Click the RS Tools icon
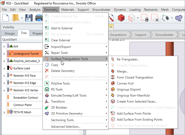This screenshot has height=135, width=185. point(47,89)
